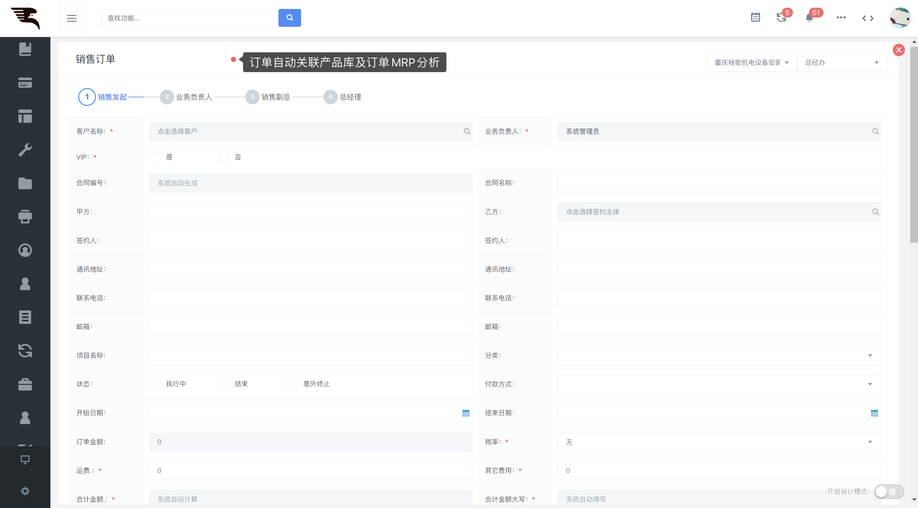Click the hamburger menu icon
Screen dimensions: 918x508
pyautogui.click(x=72, y=18)
